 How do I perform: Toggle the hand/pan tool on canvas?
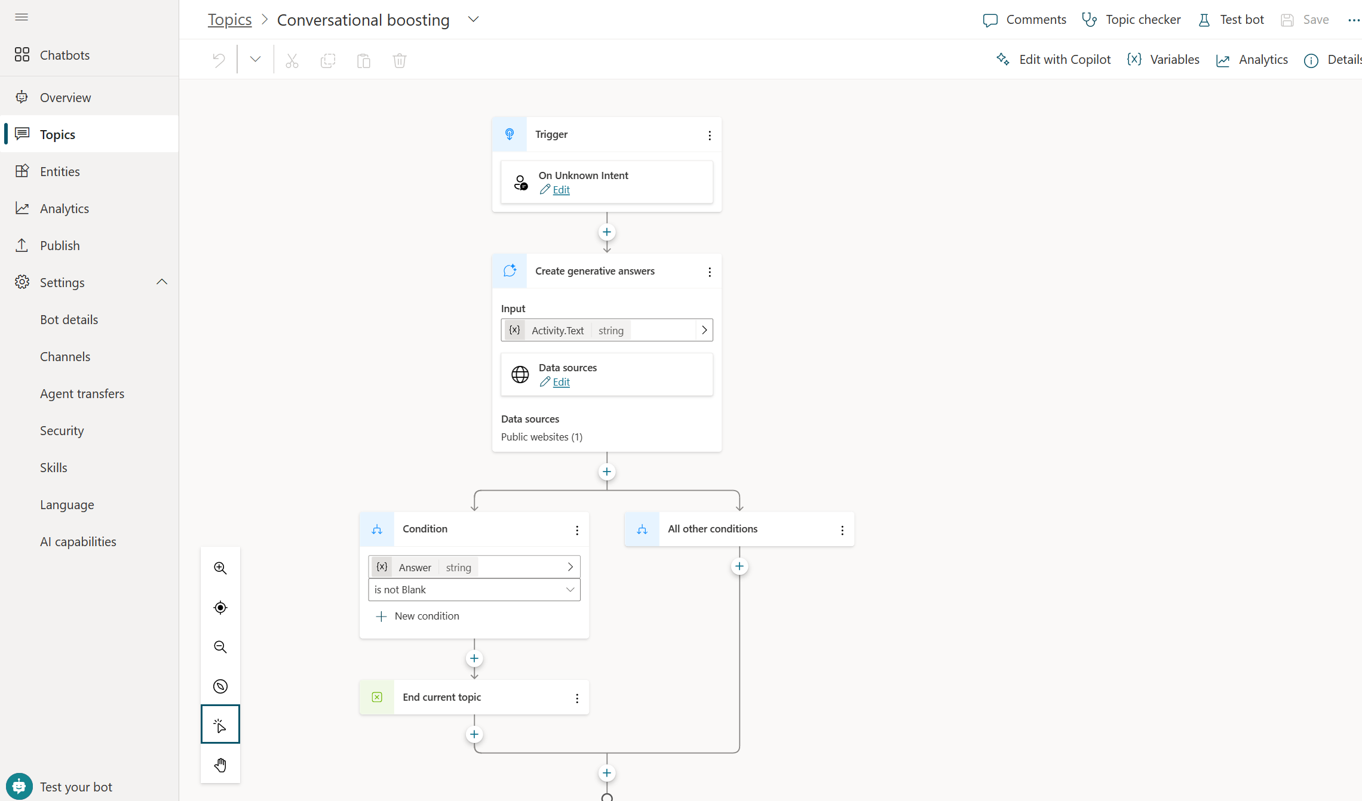pos(219,765)
